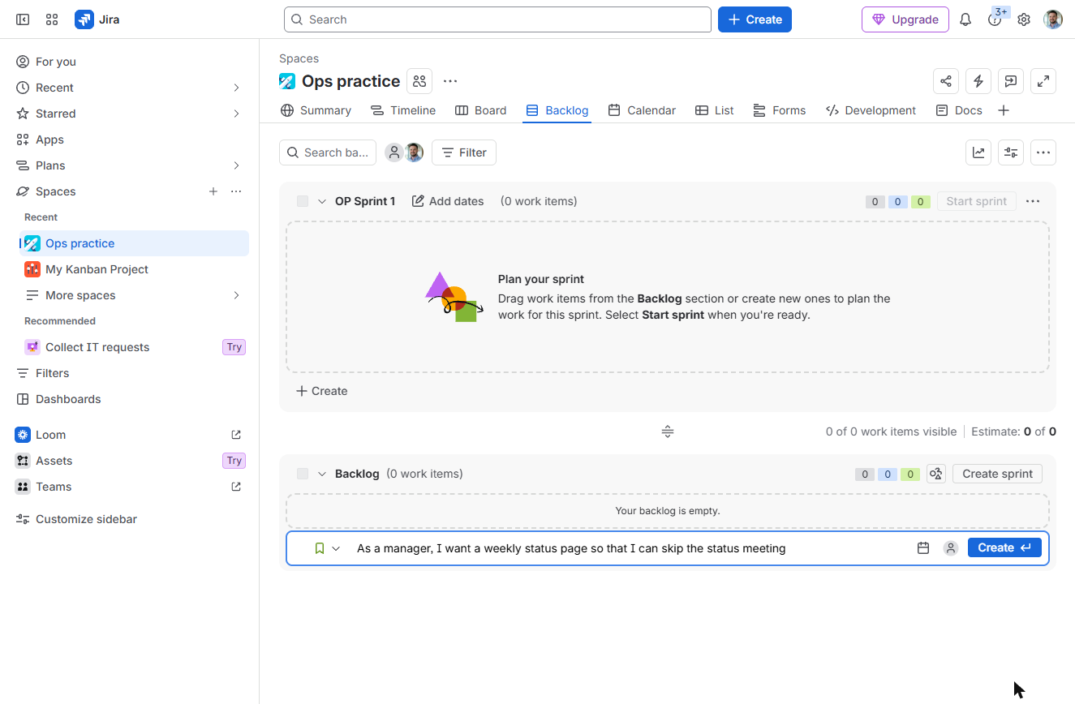The height and width of the screenshot is (704, 1075).
Task: Open the insights chart icon
Action: pos(978,152)
